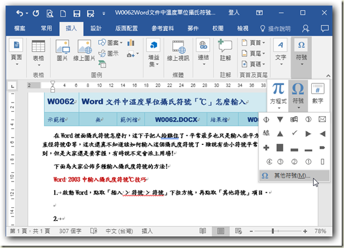344x248 pixels.
Task: Click the Undo arrow in title bar
Action: [x=20, y=14]
